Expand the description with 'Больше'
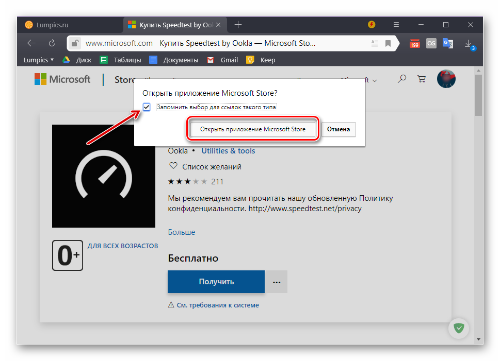 pyautogui.click(x=182, y=232)
